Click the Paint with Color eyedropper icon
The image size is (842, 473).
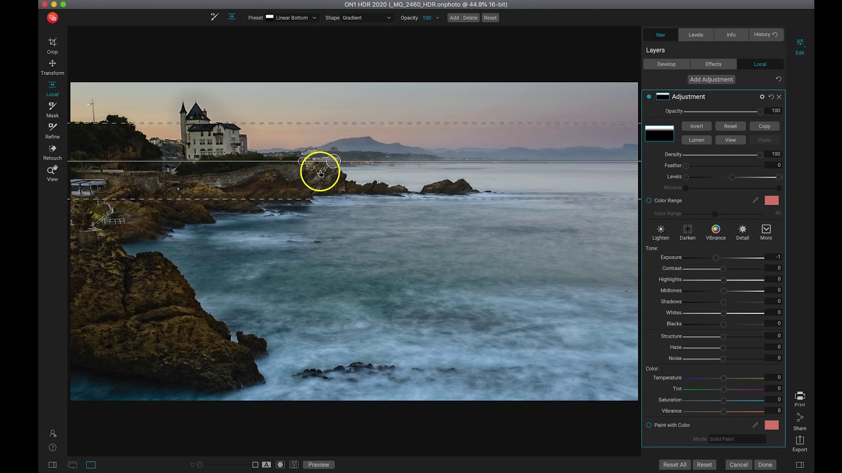click(x=755, y=425)
